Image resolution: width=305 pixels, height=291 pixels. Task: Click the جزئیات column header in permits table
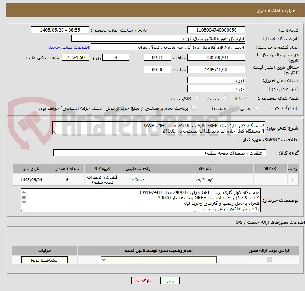click(45, 250)
